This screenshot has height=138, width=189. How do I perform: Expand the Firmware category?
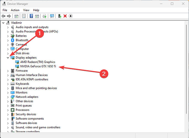7,71
